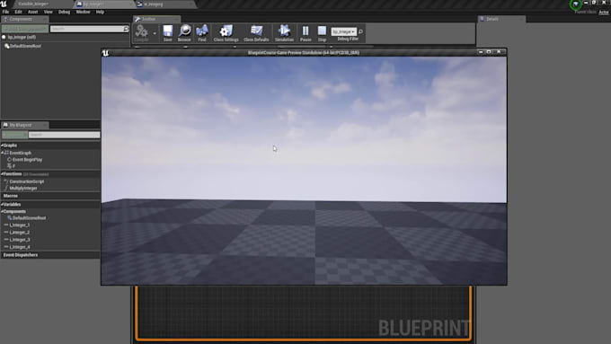Select the Components panel tab

tap(24, 19)
